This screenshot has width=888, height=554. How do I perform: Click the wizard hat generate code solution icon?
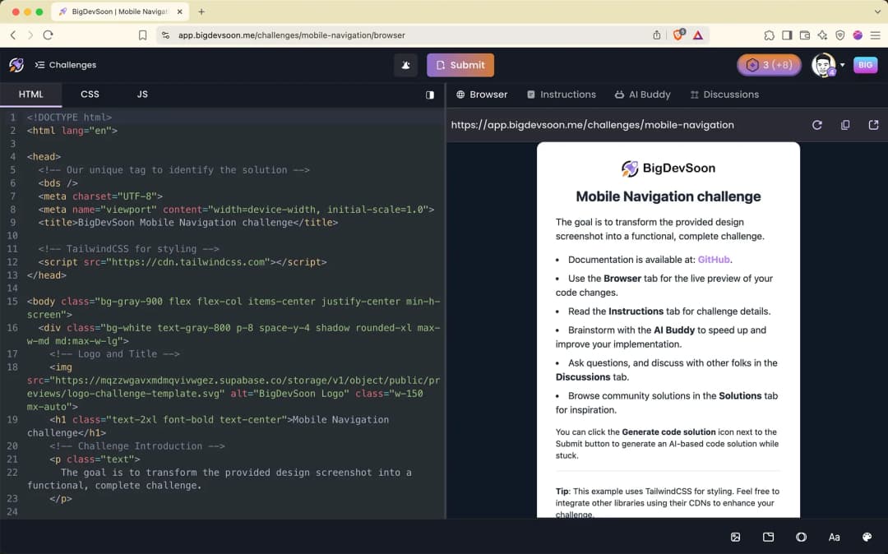(406, 65)
